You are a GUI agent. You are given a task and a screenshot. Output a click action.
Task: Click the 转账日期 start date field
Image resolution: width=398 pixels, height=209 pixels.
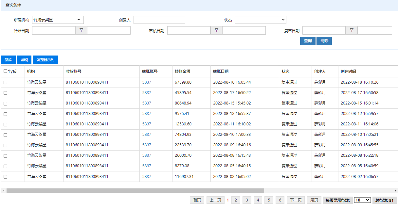coord(54,30)
